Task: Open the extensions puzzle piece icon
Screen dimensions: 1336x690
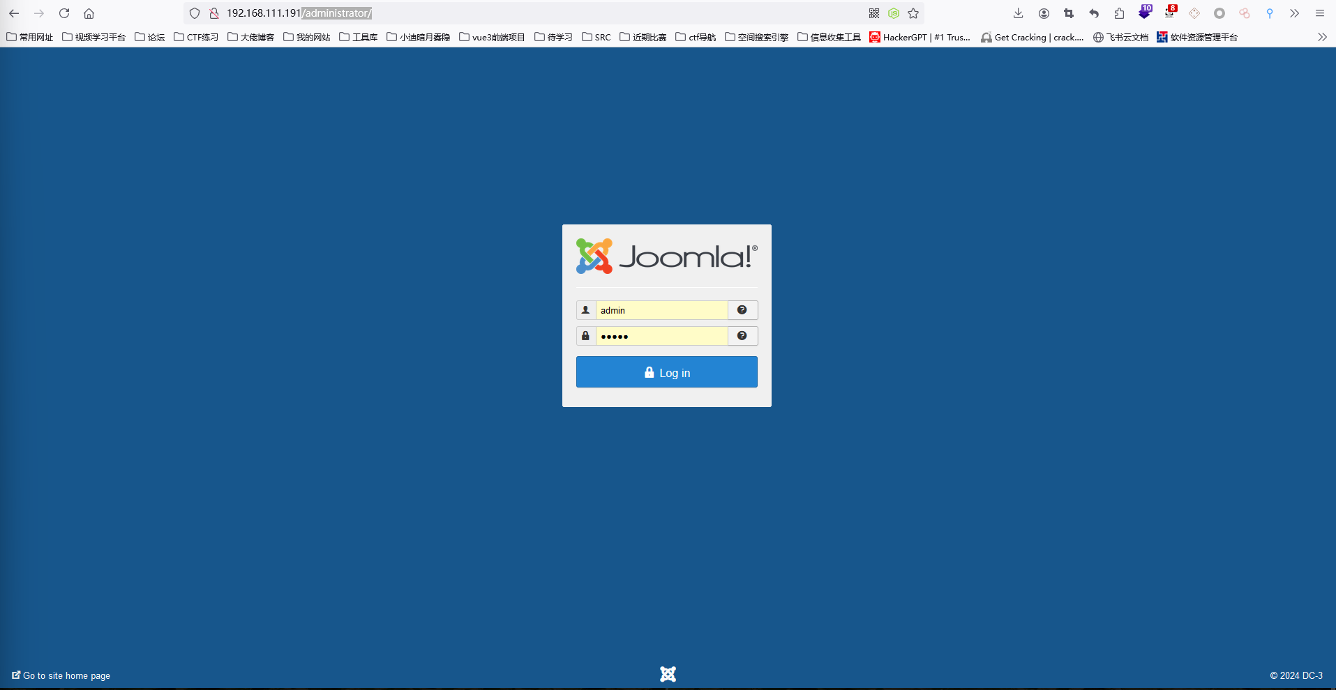Action: tap(1119, 13)
